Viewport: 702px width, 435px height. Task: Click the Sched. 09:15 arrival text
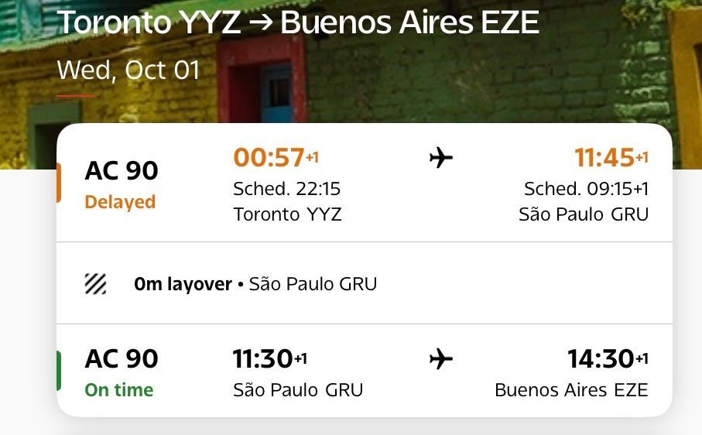pyautogui.click(x=586, y=189)
